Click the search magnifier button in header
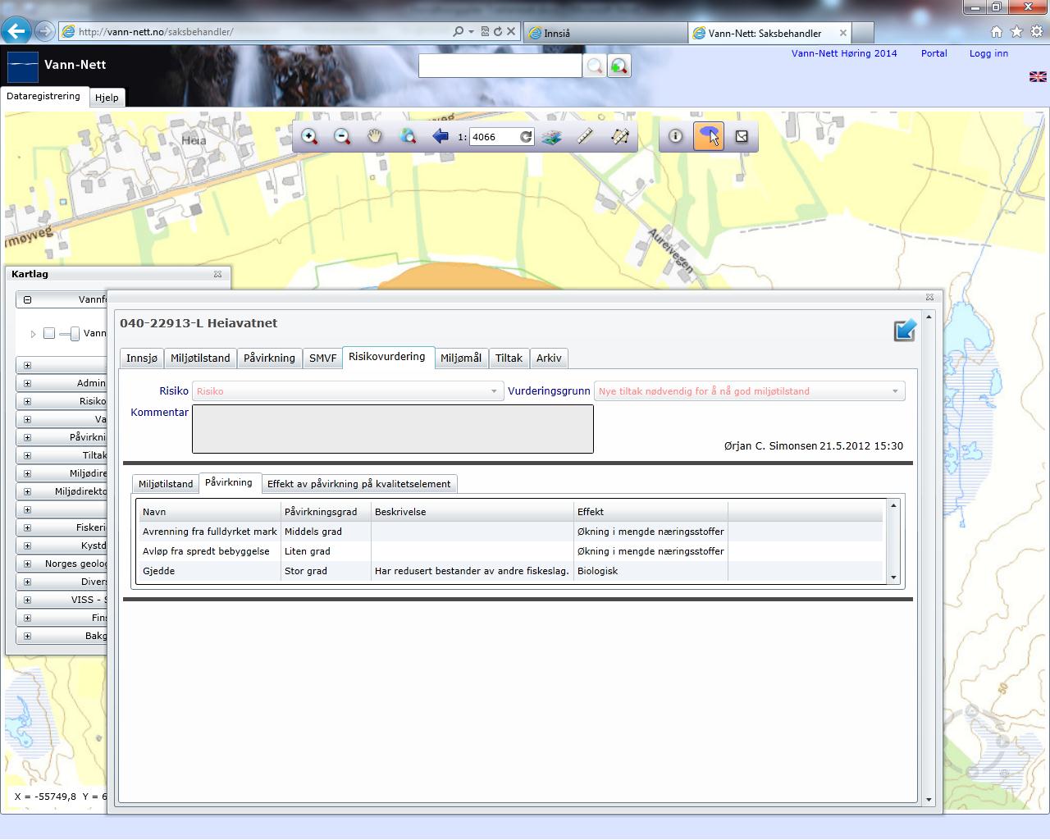The width and height of the screenshot is (1050, 840). click(595, 66)
